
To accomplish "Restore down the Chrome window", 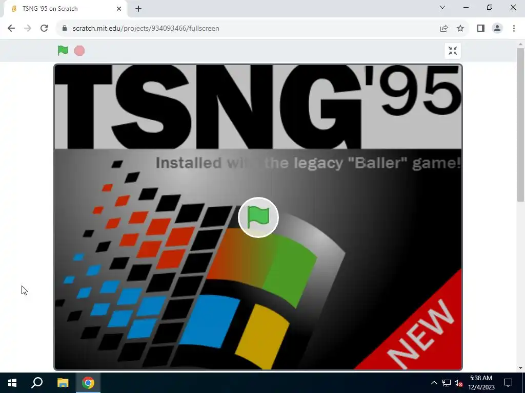I will pos(490,7).
